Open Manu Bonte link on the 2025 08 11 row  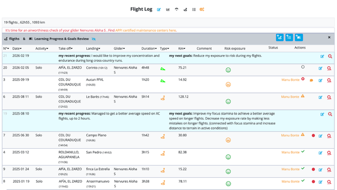(290, 97)
